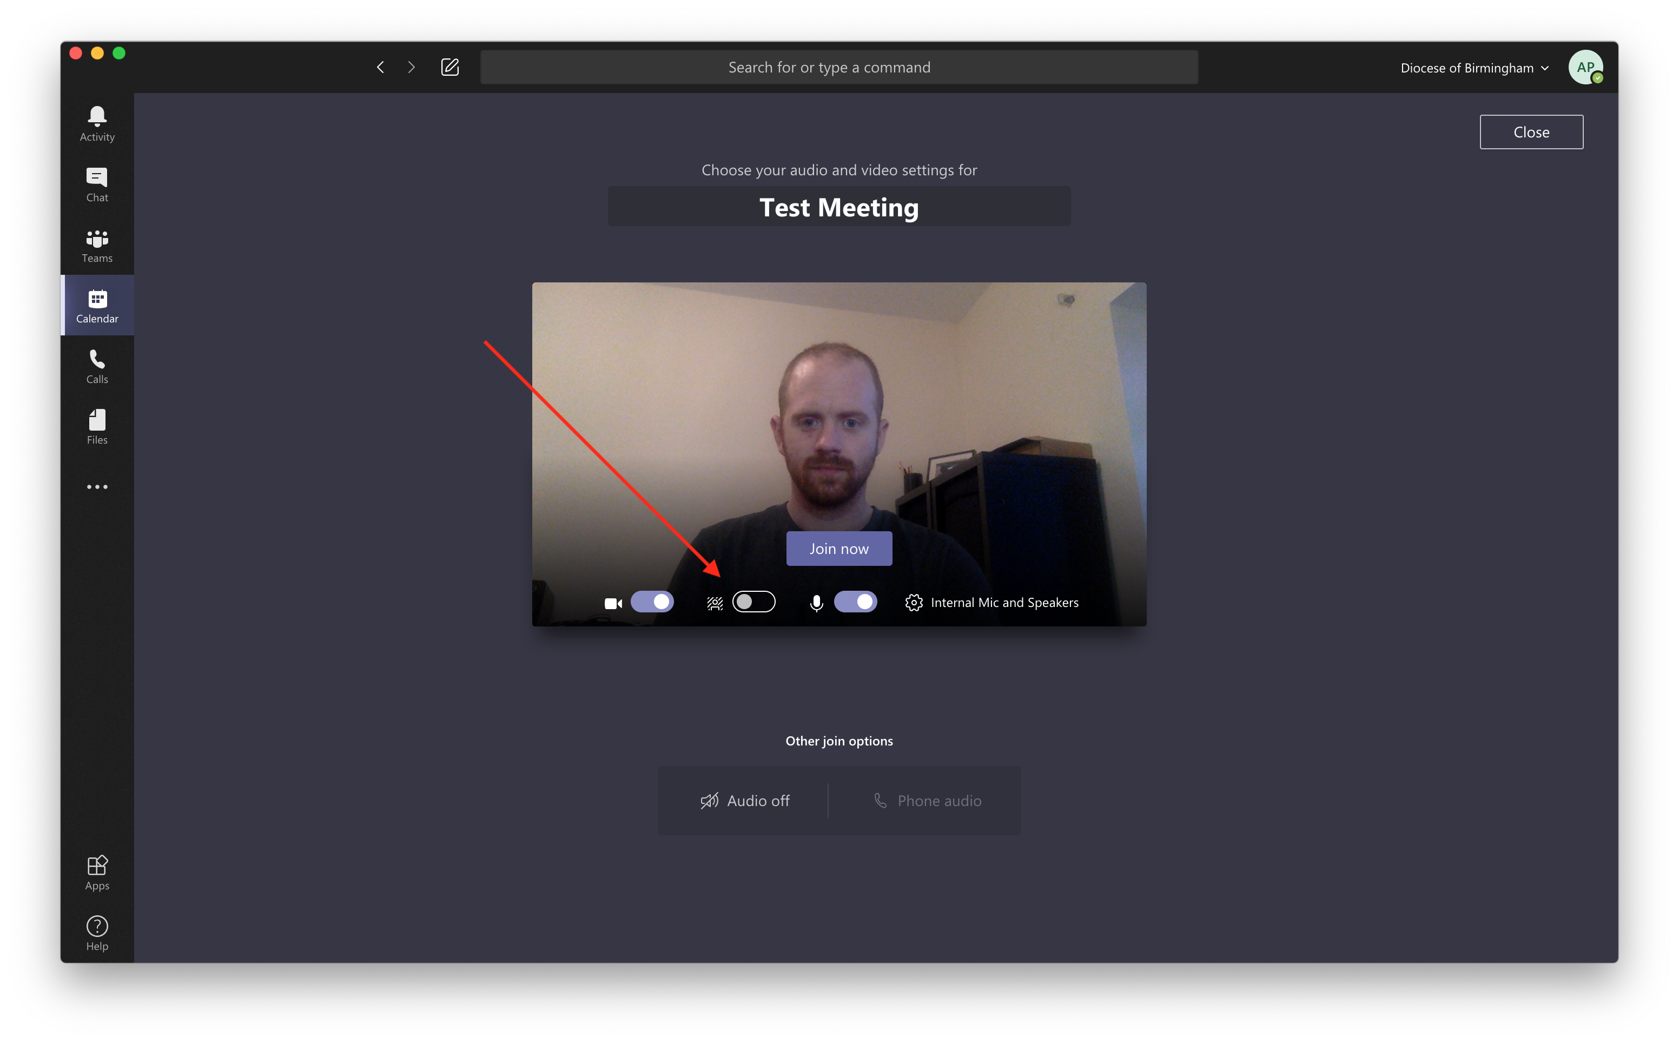The width and height of the screenshot is (1679, 1043).
Task: Browse Files in sidebar
Action: click(x=97, y=428)
